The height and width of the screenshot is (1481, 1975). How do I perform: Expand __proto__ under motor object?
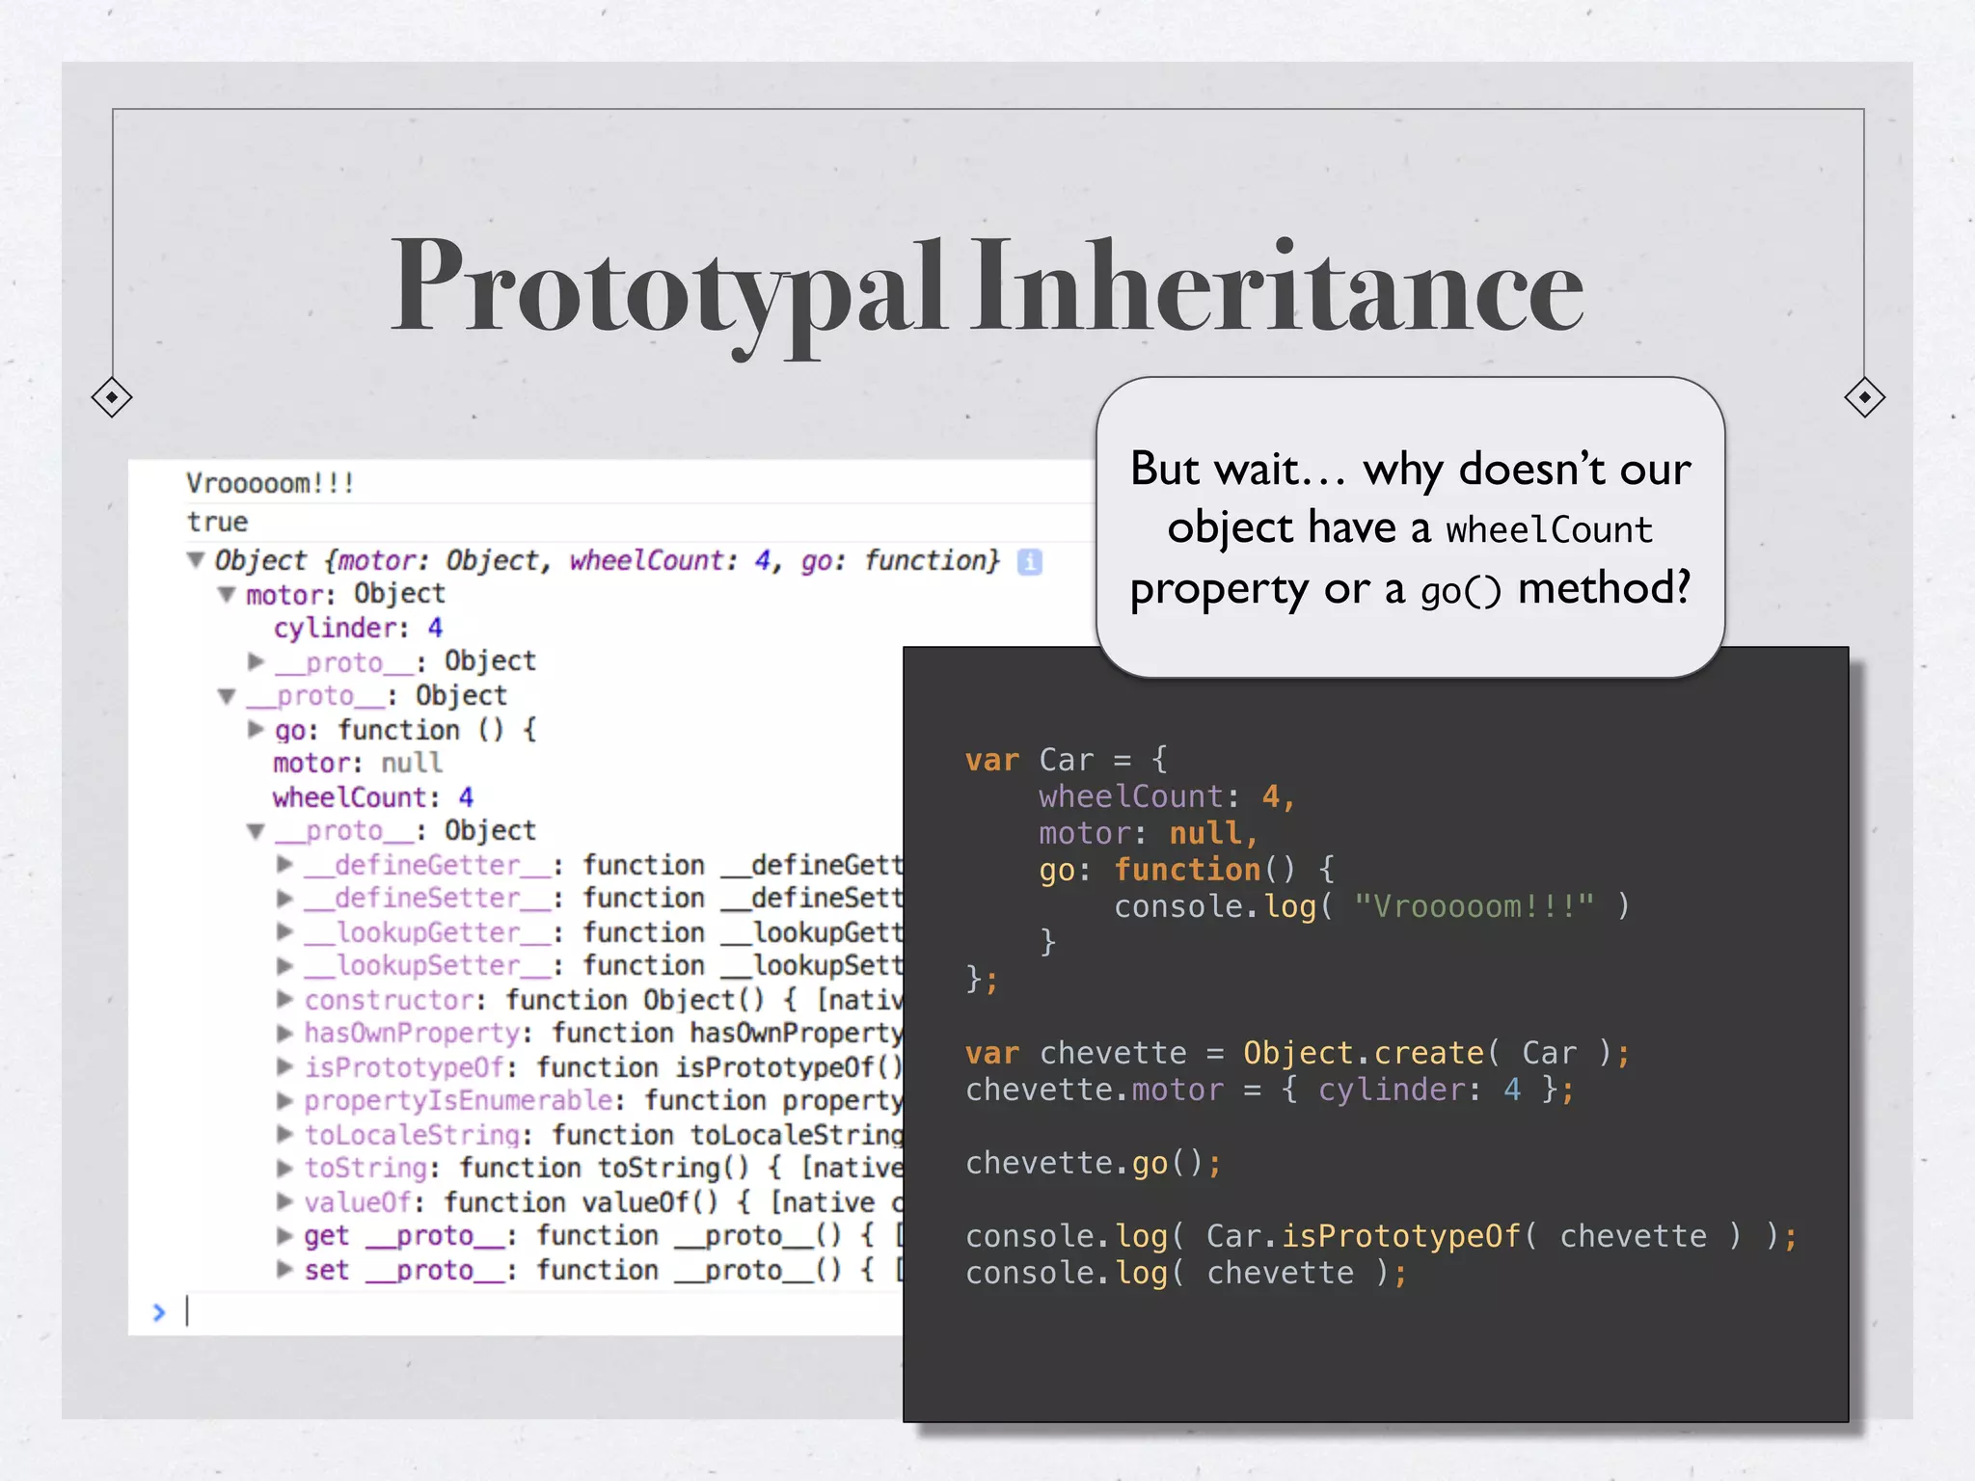coord(257,661)
